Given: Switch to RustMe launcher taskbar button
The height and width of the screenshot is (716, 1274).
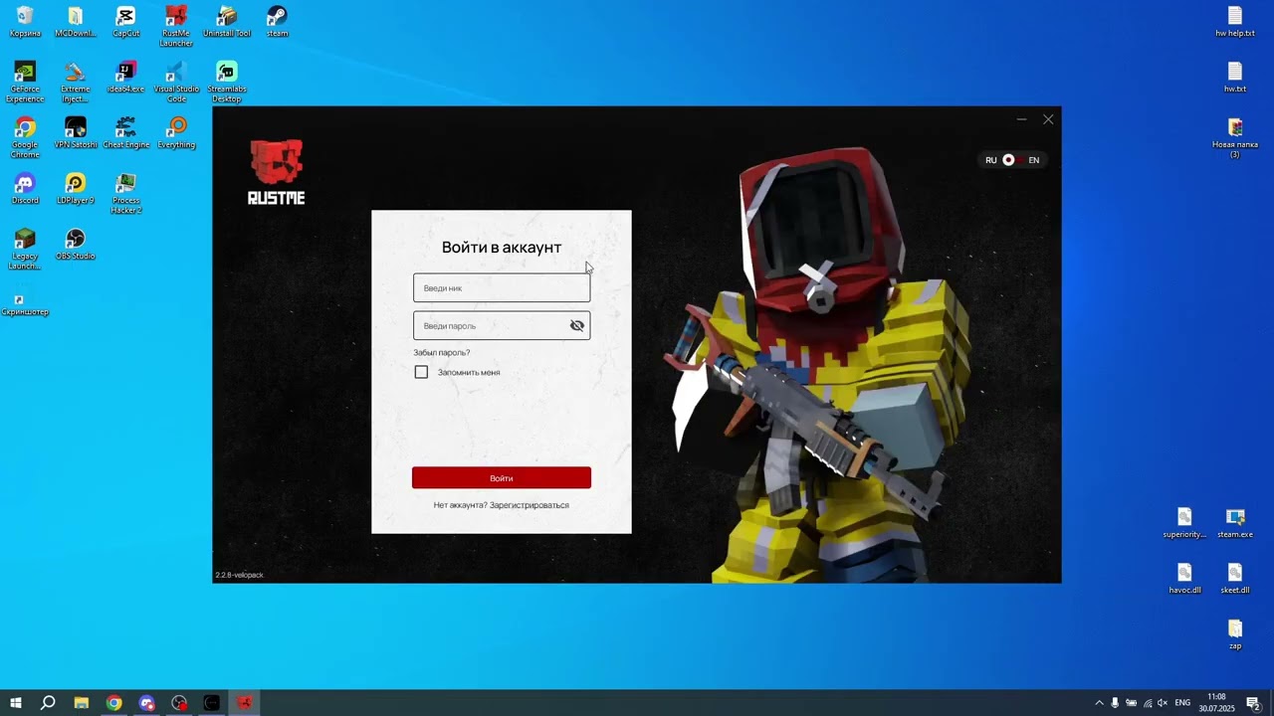Looking at the screenshot, I should point(244,703).
